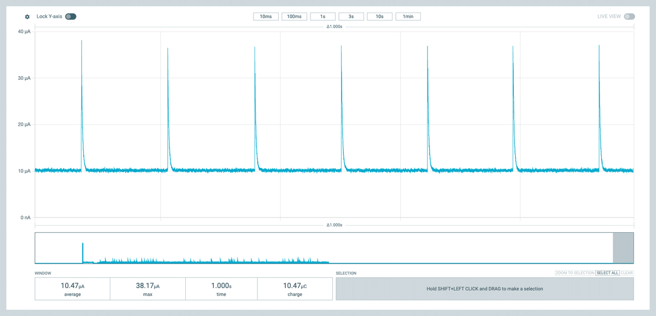656x316 pixels.
Task: Click the 1.000 s time readout
Action: [x=221, y=289]
